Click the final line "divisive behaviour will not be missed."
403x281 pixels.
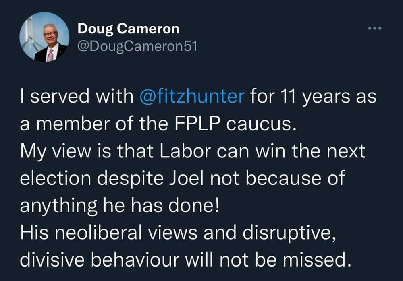click(183, 260)
